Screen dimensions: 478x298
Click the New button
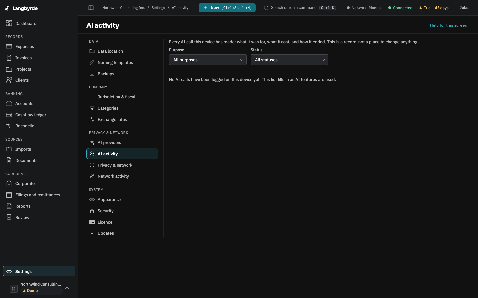[227, 8]
